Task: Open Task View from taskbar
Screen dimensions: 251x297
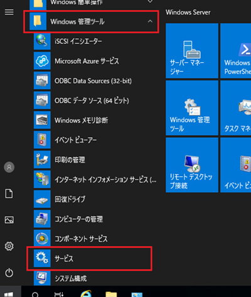Action: [59, 294]
